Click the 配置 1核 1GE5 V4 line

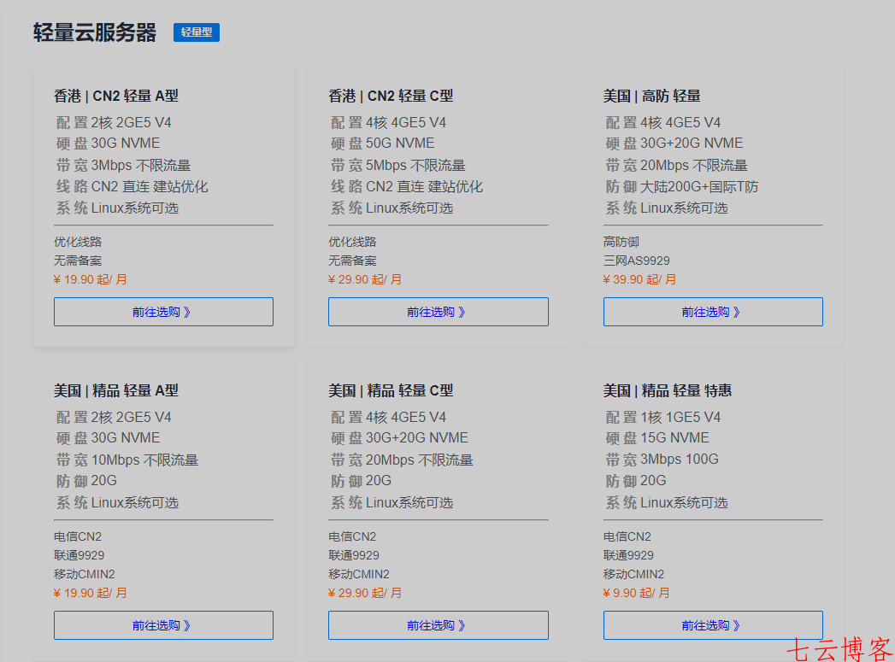pos(662,418)
